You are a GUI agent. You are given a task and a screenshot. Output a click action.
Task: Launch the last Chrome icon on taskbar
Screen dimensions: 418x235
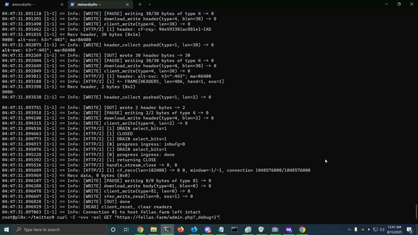coord(302,230)
